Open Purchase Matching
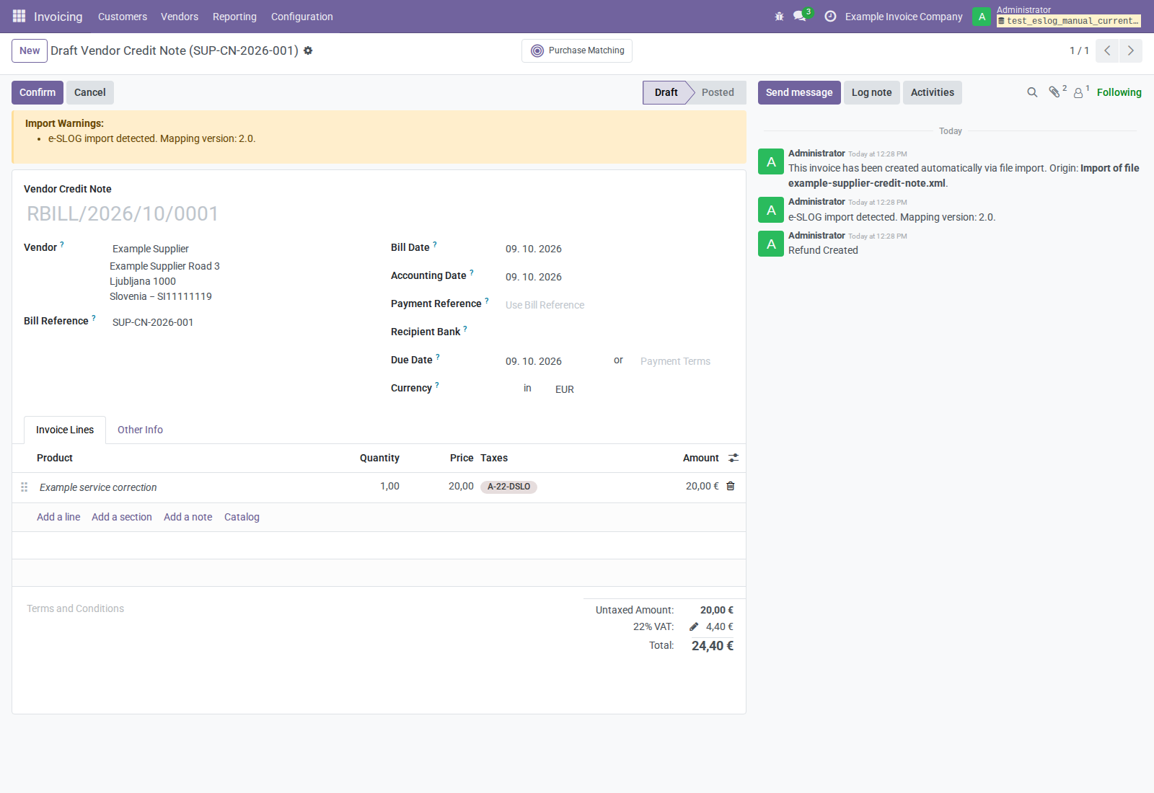Image resolution: width=1154 pixels, height=793 pixels. click(577, 50)
